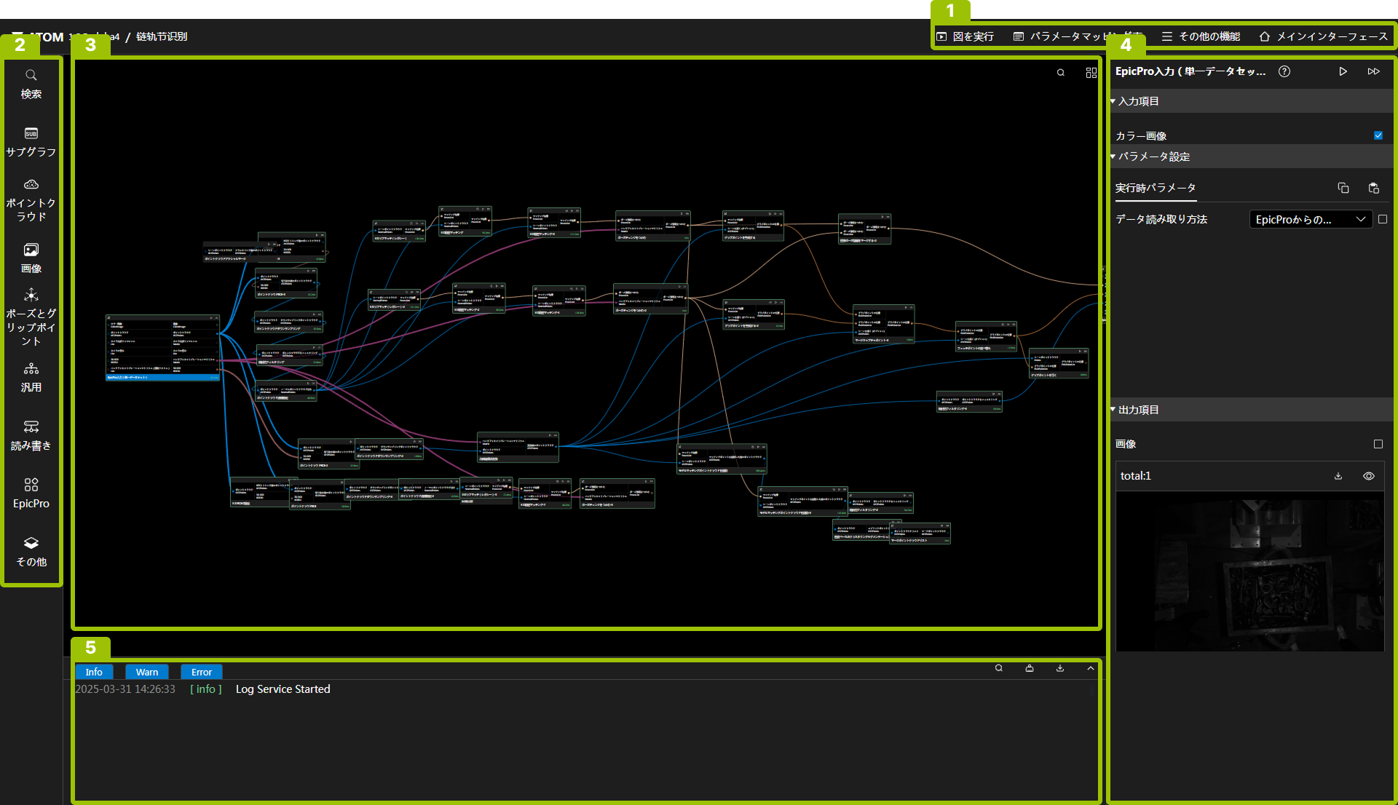Image resolution: width=1398 pixels, height=805 pixels.
Task: Switch to the Error log tab
Action: click(x=202, y=672)
